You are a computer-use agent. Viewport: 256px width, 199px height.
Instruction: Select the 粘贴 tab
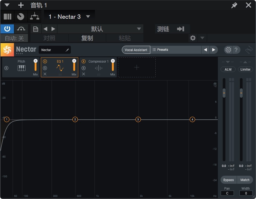point(125,38)
